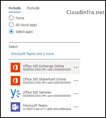Screen dimensions: 106x118
Task: Select Office 365 SharePoint Online name text
Action: [x=44, y=79]
